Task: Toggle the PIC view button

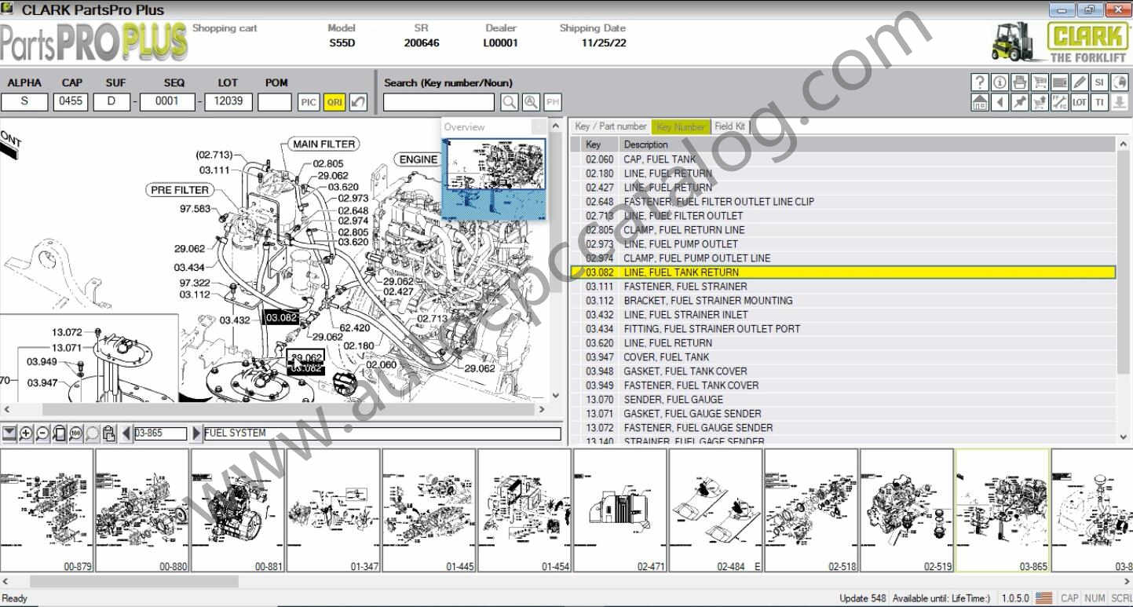Action: (x=308, y=102)
